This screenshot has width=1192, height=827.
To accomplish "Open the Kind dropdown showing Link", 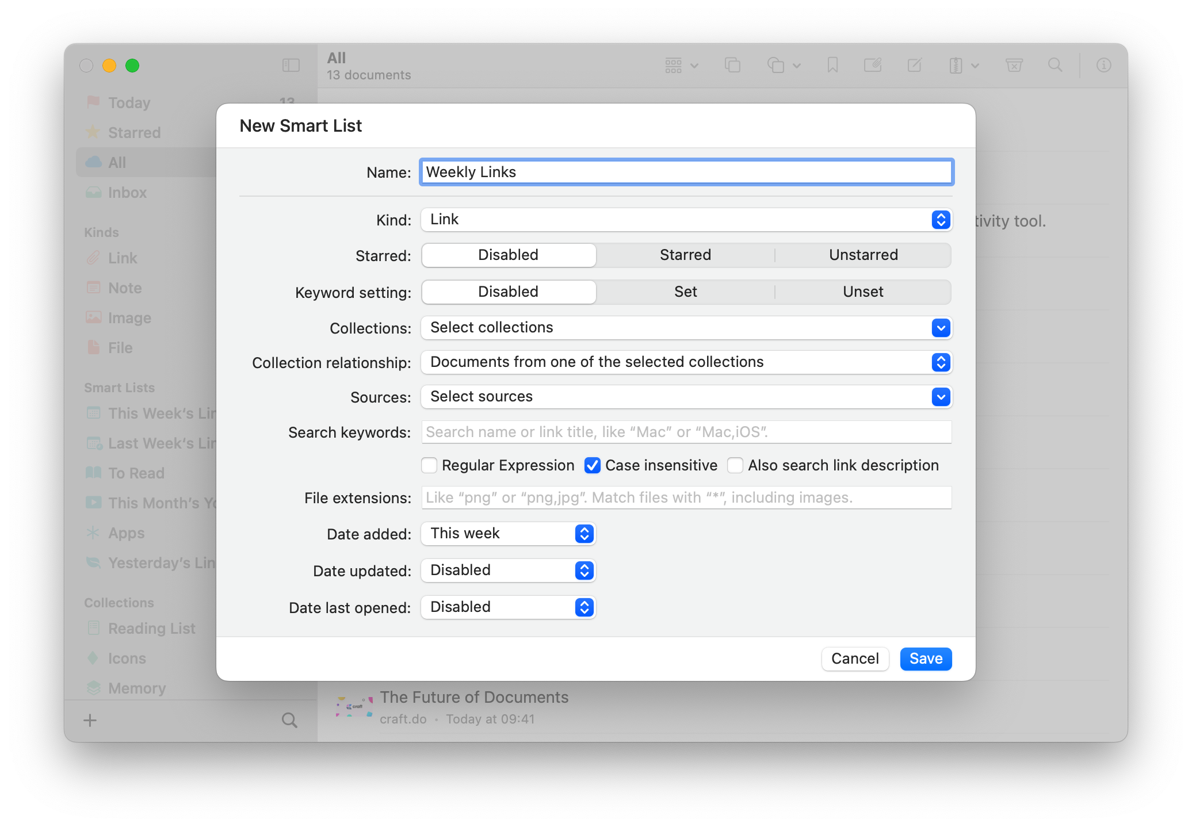I will (686, 220).
